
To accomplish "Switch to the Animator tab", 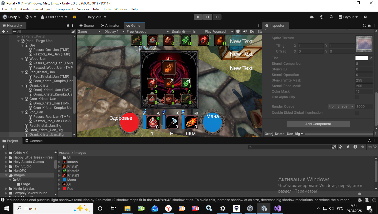I will click(x=110, y=25).
